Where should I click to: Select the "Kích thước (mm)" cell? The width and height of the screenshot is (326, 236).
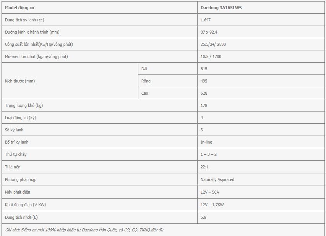coord(20,81)
